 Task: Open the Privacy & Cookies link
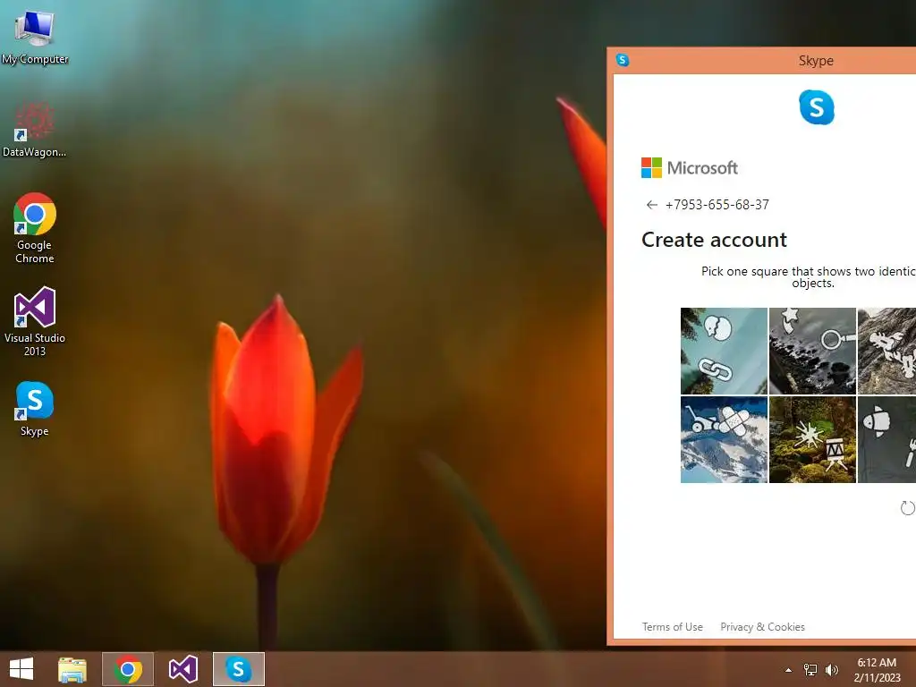tap(762, 627)
